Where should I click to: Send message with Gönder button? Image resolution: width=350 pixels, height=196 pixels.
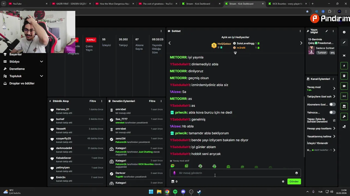pos(294,182)
